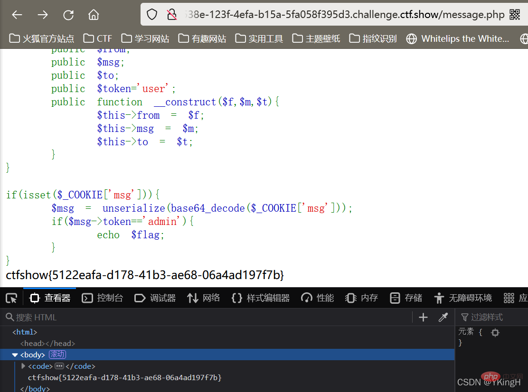528x392 pixels.
Task: Reload the current page
Action: 68,15
